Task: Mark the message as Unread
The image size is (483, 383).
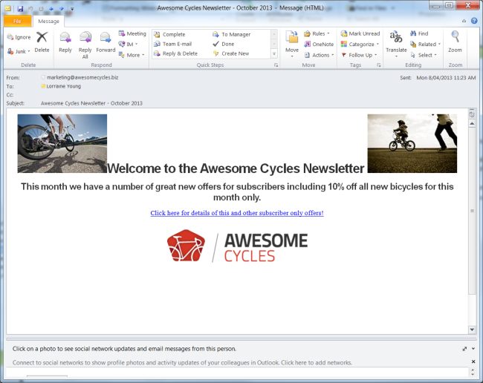Action: (360, 33)
